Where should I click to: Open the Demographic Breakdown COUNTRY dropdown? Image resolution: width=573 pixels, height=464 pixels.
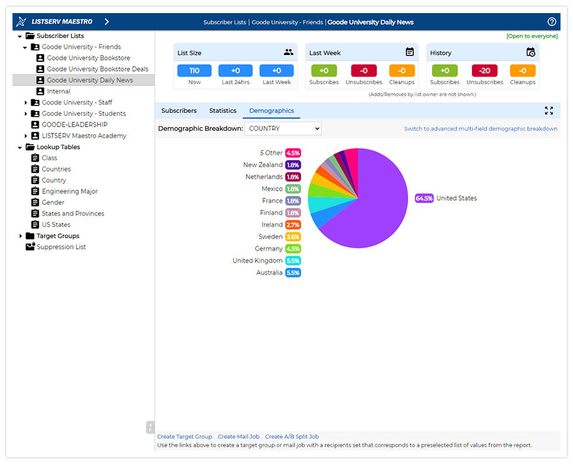pyautogui.click(x=283, y=128)
